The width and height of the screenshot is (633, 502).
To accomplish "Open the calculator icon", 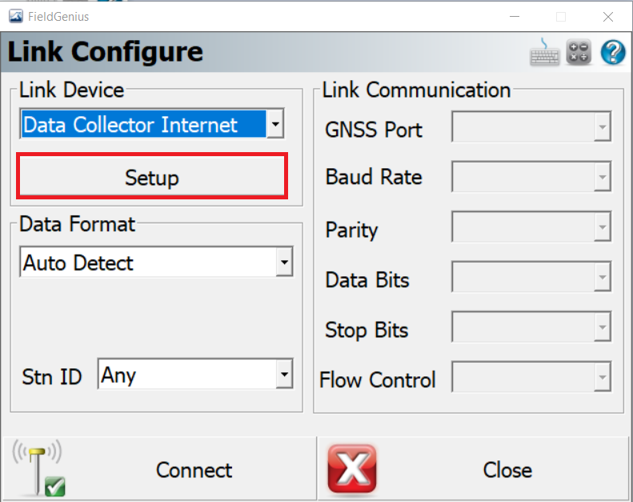I will pyautogui.click(x=579, y=52).
